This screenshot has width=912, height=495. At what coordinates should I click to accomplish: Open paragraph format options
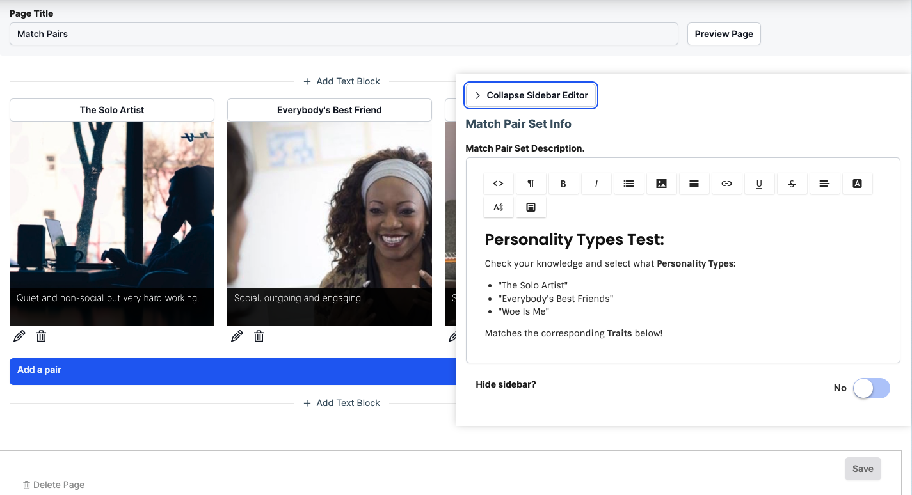tap(531, 184)
